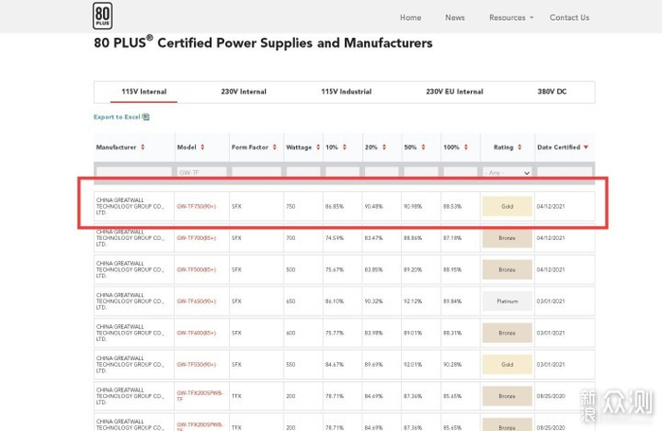Click the 50% filter input field

(x=421, y=173)
